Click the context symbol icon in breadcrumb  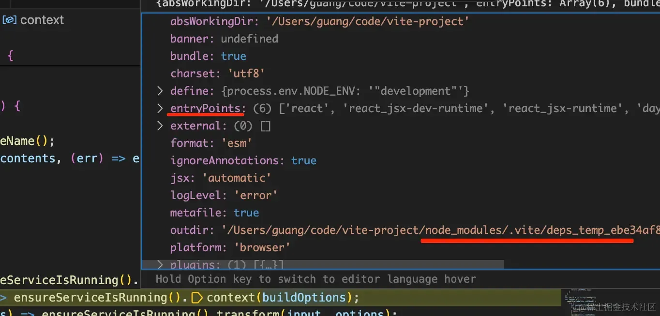tap(10, 20)
